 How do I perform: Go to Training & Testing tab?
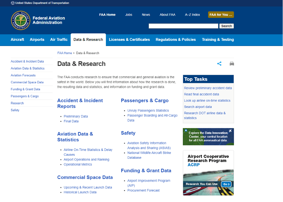(x=218, y=39)
